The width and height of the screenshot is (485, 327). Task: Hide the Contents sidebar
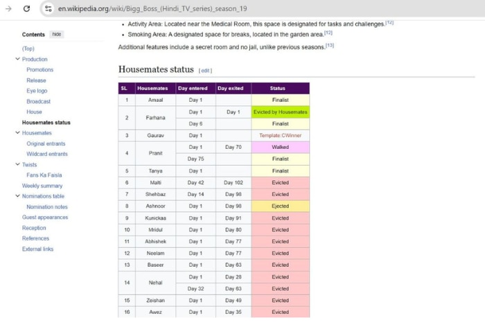[x=56, y=34]
